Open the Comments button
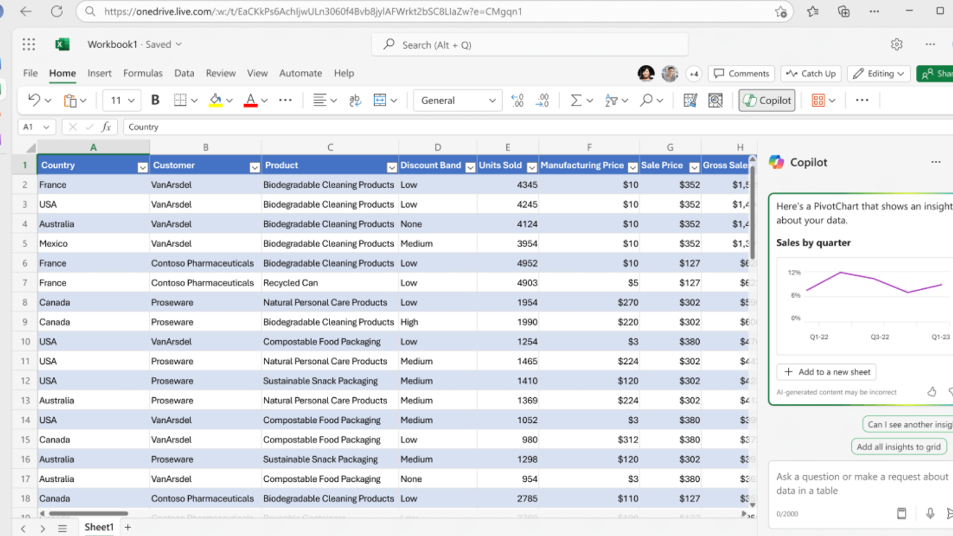This screenshot has height=536, width=953. (742, 73)
